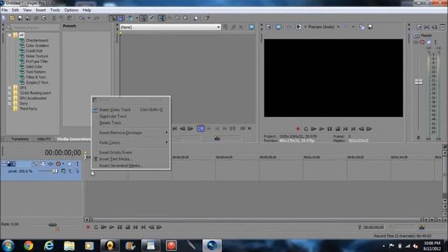Click Save Snapshot to File icon
The image size is (448, 252).
pos(370,27)
